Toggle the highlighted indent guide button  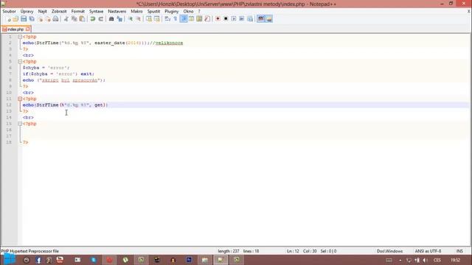coord(184,19)
